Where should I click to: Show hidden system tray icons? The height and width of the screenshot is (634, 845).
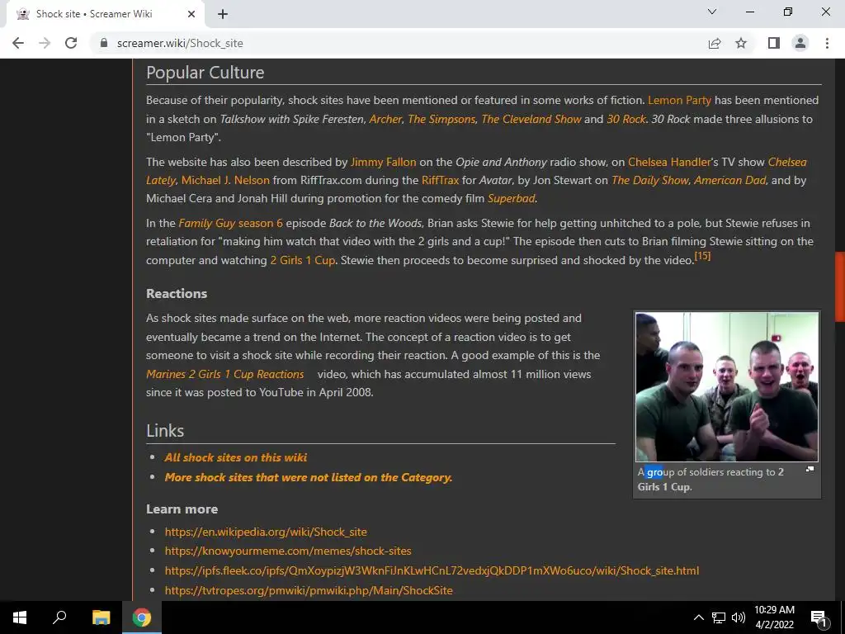coord(698,617)
